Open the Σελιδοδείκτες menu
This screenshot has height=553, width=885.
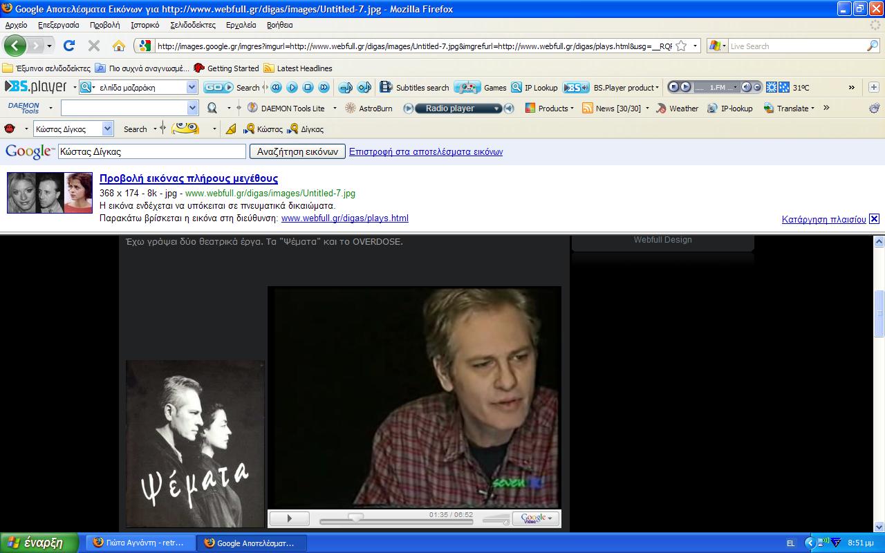(193, 25)
